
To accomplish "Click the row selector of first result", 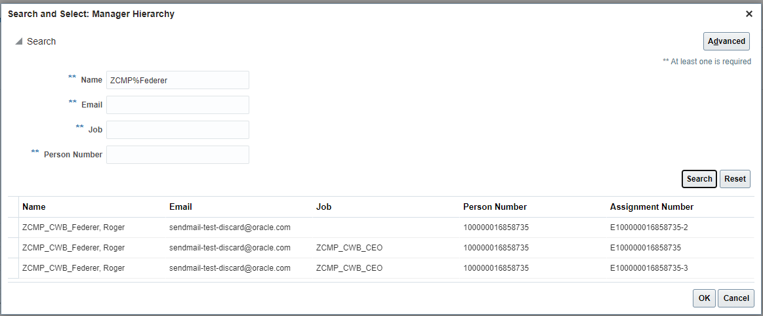I will click(x=13, y=227).
